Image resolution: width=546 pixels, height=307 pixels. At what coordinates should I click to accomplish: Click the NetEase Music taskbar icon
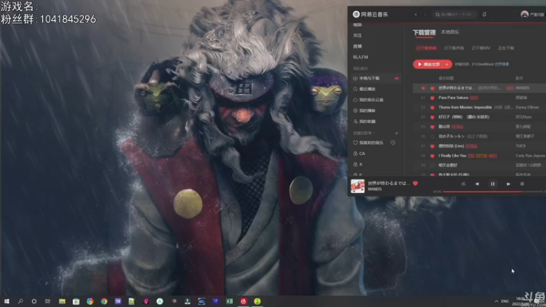(244, 301)
